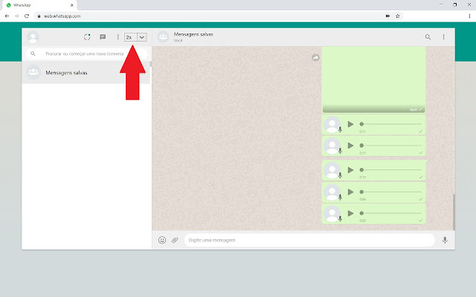Start a new chat with message icon
Viewport: 476px width, 297px height.
[103, 37]
